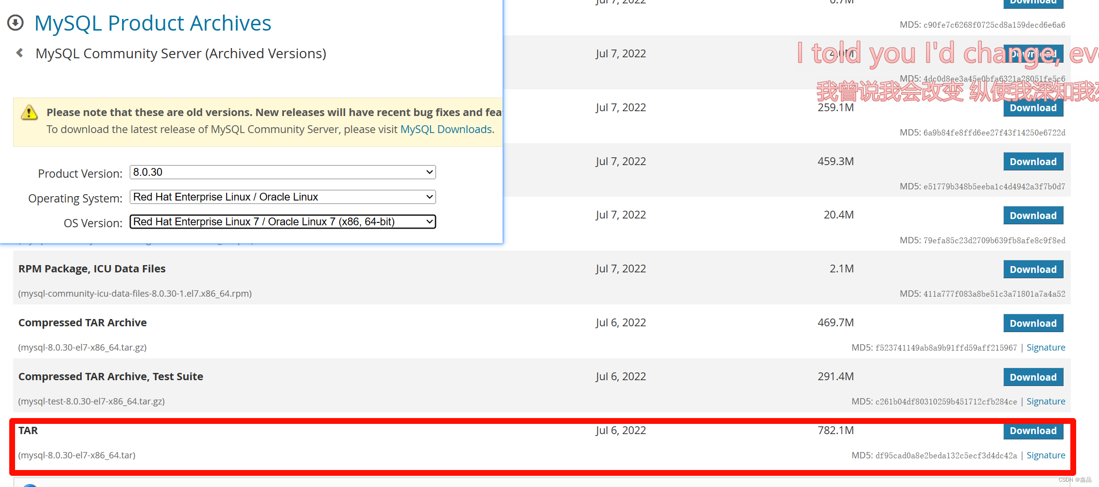
Task: Open Signature link for the TAR row
Action: (1046, 455)
